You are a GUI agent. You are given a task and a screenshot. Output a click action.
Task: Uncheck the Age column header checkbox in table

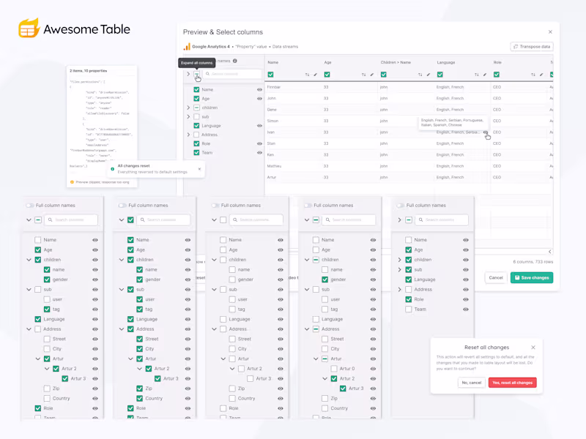click(x=327, y=75)
